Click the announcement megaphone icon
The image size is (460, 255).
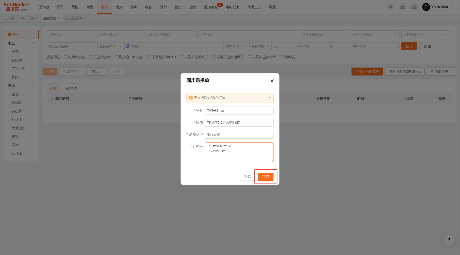tap(391, 7)
